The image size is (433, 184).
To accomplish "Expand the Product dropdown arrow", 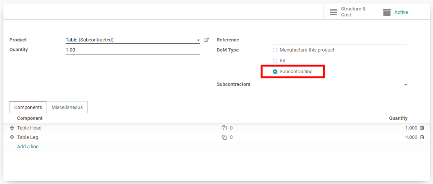I will pyautogui.click(x=198, y=40).
